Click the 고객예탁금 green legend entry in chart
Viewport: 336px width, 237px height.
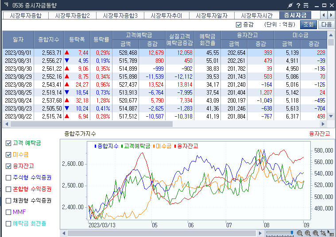pyautogui.click(x=135, y=146)
